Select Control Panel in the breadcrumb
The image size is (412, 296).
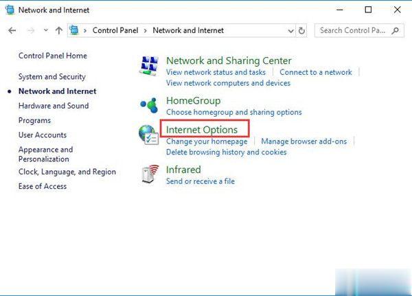tap(115, 30)
